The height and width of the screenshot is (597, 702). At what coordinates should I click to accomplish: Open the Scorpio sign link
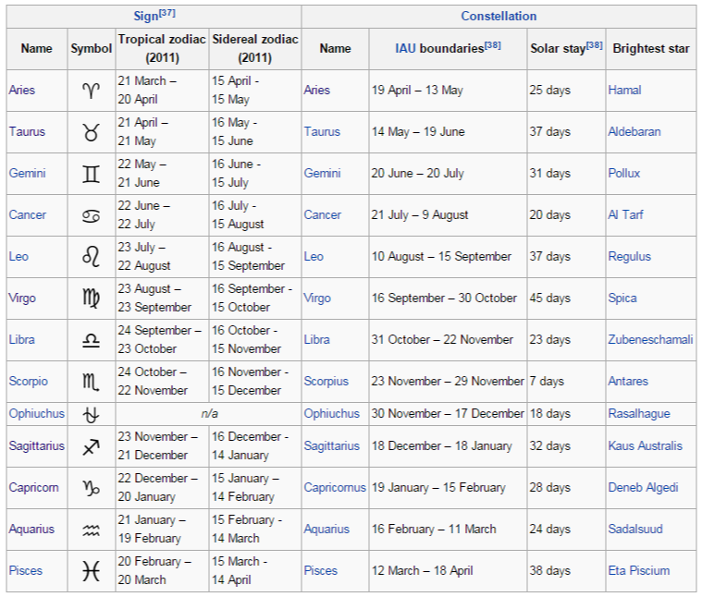coord(28,382)
